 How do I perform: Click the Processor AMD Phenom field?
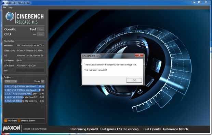(x=30, y=46)
